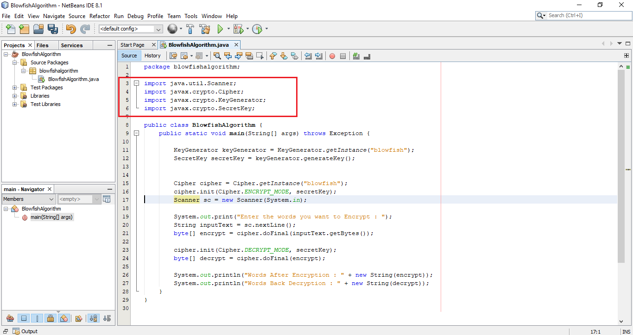Screen dimensions: 633x335
Task: Toggle Highlight Search in the editor toolbar
Action: pyautogui.click(x=249, y=56)
